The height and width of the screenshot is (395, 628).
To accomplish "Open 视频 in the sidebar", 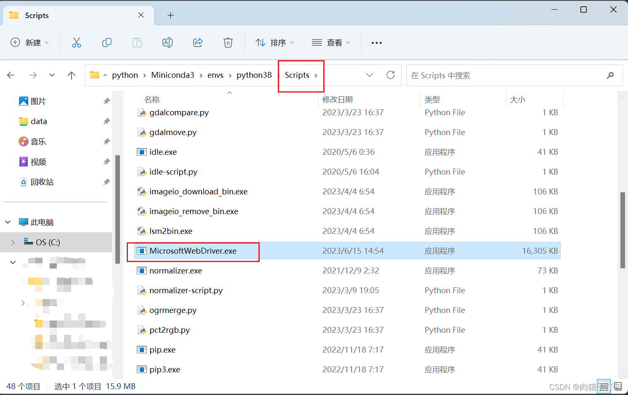I will pyautogui.click(x=38, y=162).
